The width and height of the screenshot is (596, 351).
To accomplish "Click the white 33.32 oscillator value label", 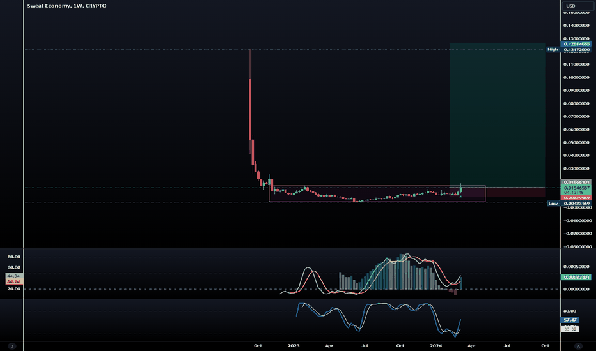I will pos(570,329).
